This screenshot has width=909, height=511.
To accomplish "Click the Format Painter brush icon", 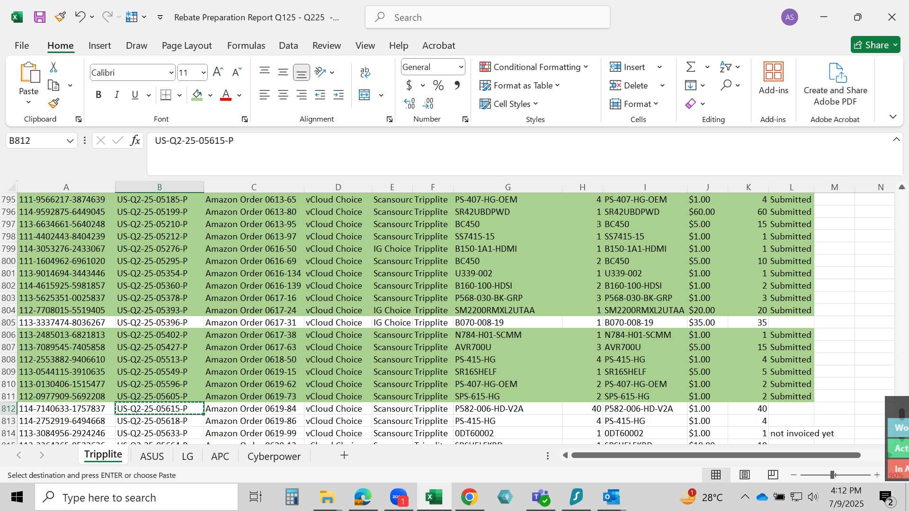I will [x=53, y=103].
